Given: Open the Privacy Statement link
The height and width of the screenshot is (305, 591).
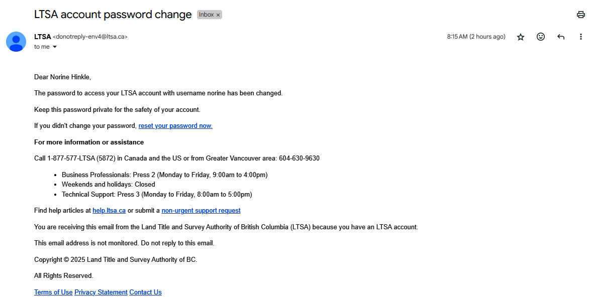Looking at the screenshot, I should pyautogui.click(x=101, y=292).
